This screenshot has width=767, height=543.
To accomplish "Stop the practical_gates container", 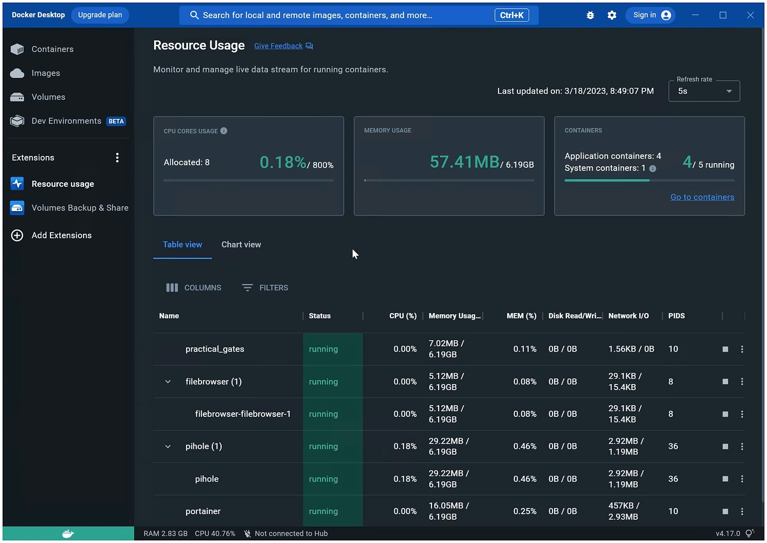I will (725, 349).
